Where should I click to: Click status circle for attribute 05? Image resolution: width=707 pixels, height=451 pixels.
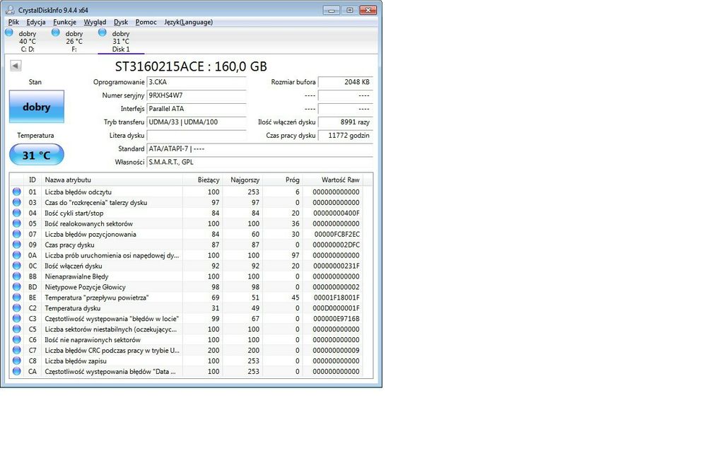[17, 223]
